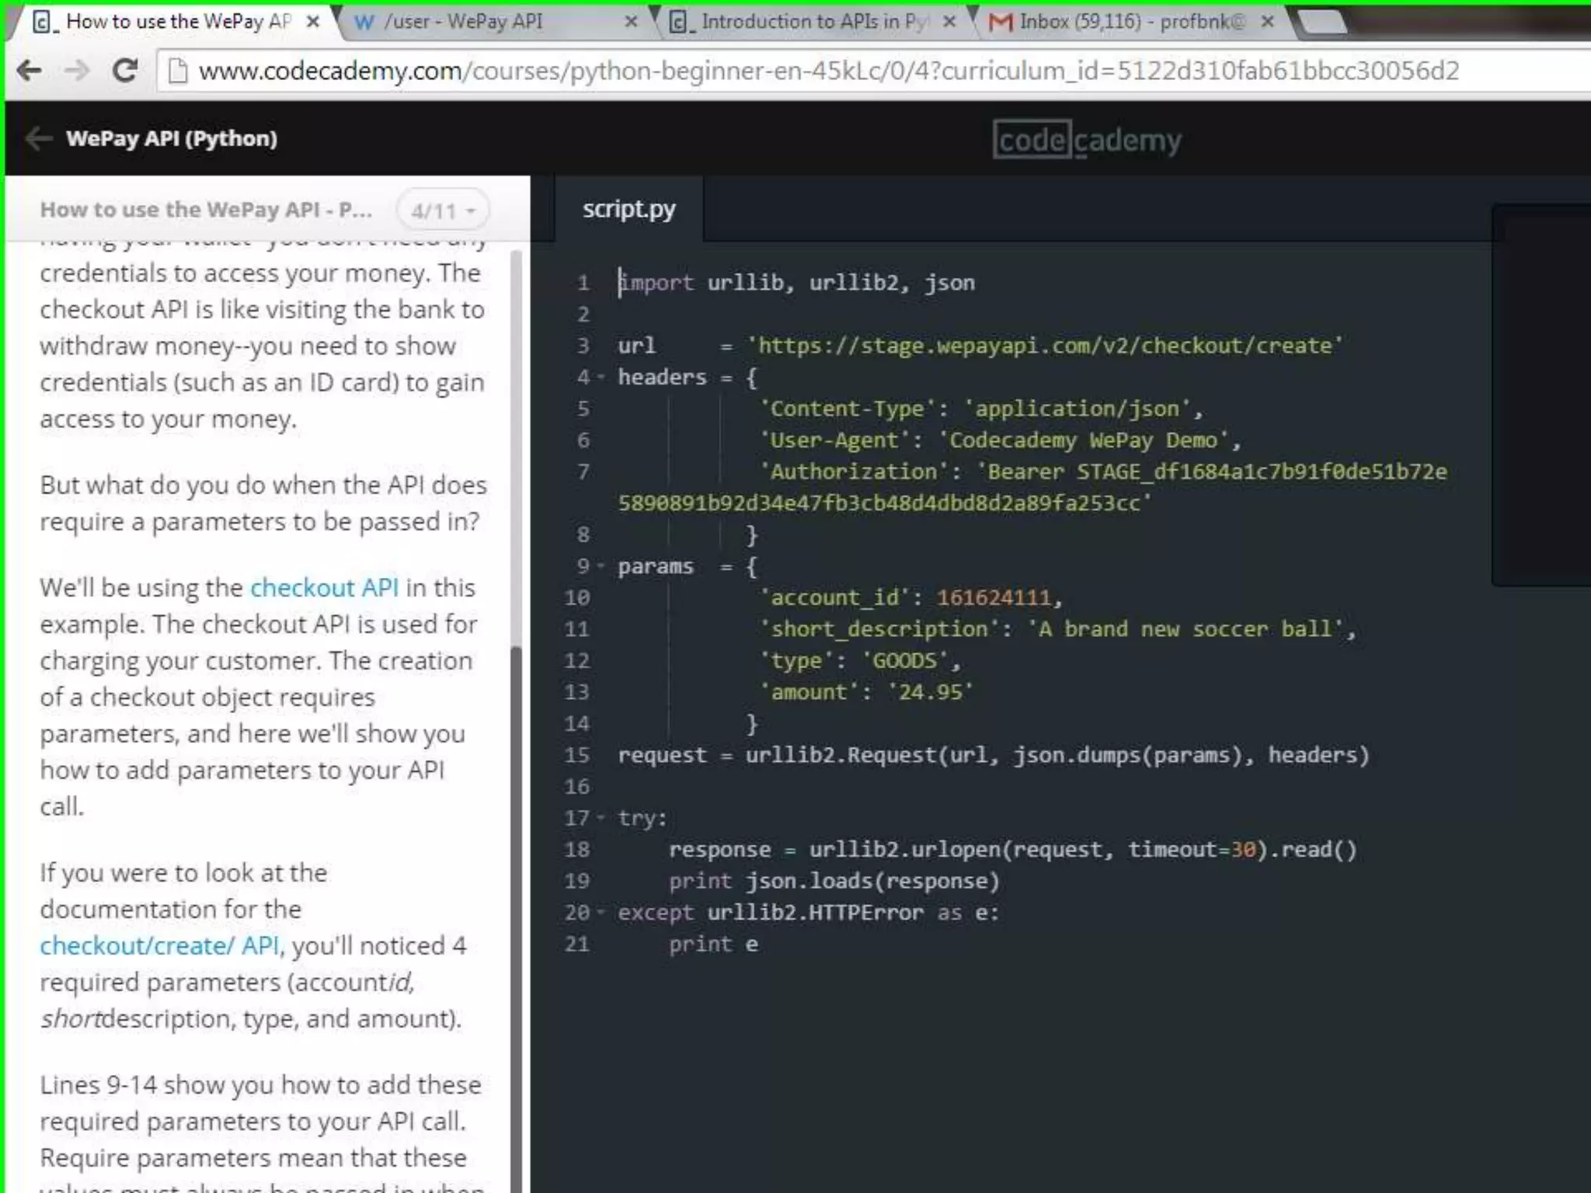Click the WePay API (Python) course title
The image size is (1591, 1193).
pyautogui.click(x=172, y=138)
